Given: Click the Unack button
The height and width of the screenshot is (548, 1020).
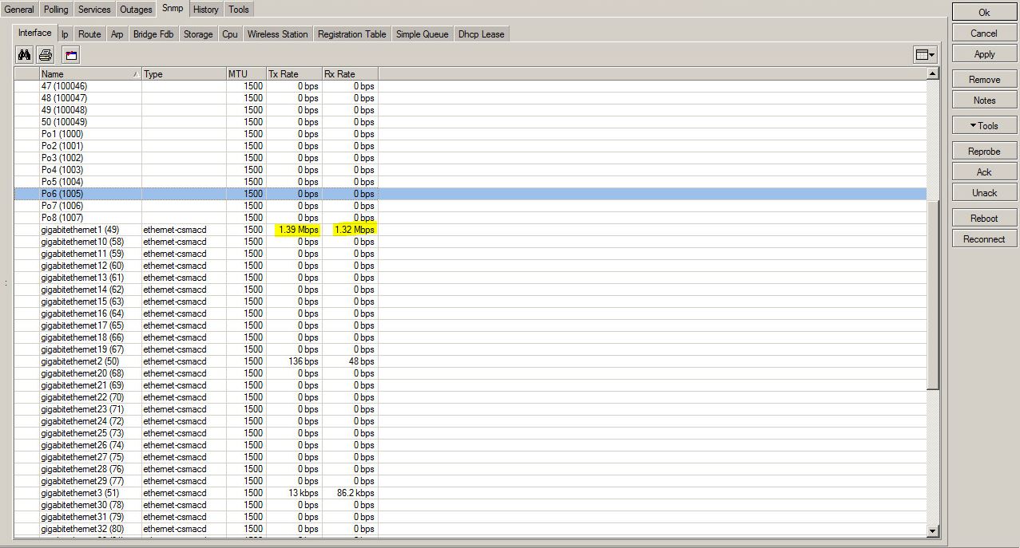Looking at the screenshot, I should point(983,192).
